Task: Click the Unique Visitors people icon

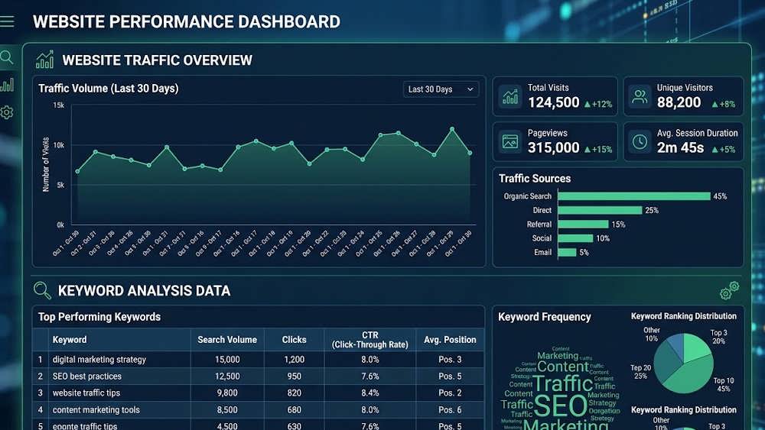Action: point(640,96)
